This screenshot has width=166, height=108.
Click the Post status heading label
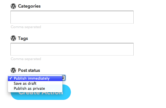pos(29,70)
